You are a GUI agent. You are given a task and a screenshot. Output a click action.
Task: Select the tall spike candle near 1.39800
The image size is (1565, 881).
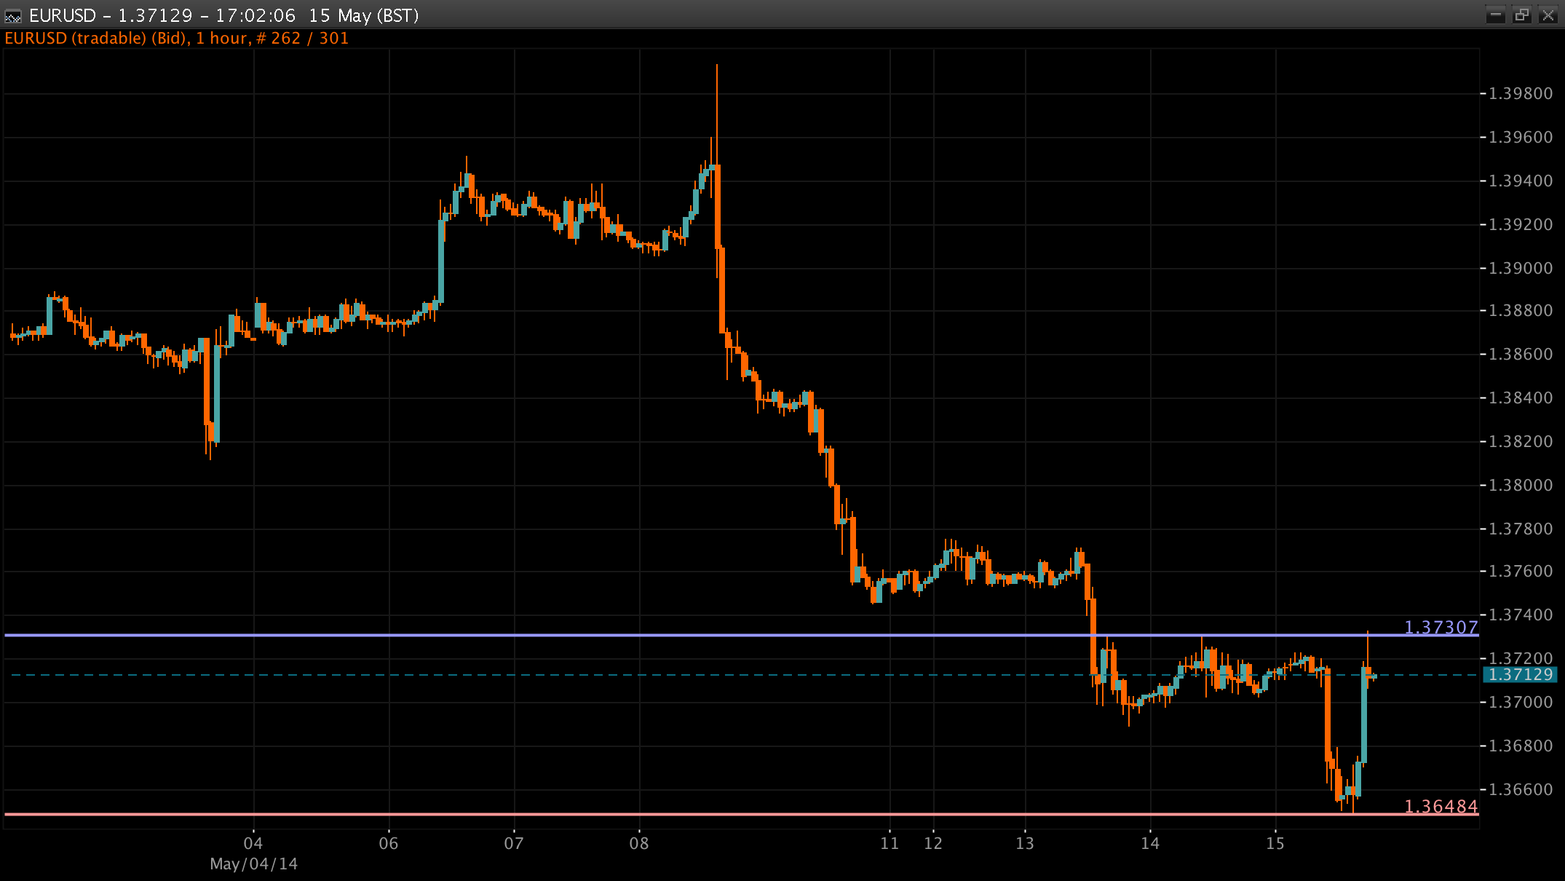[x=716, y=131]
